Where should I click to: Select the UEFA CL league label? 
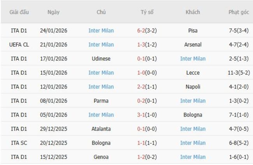tap(19, 45)
